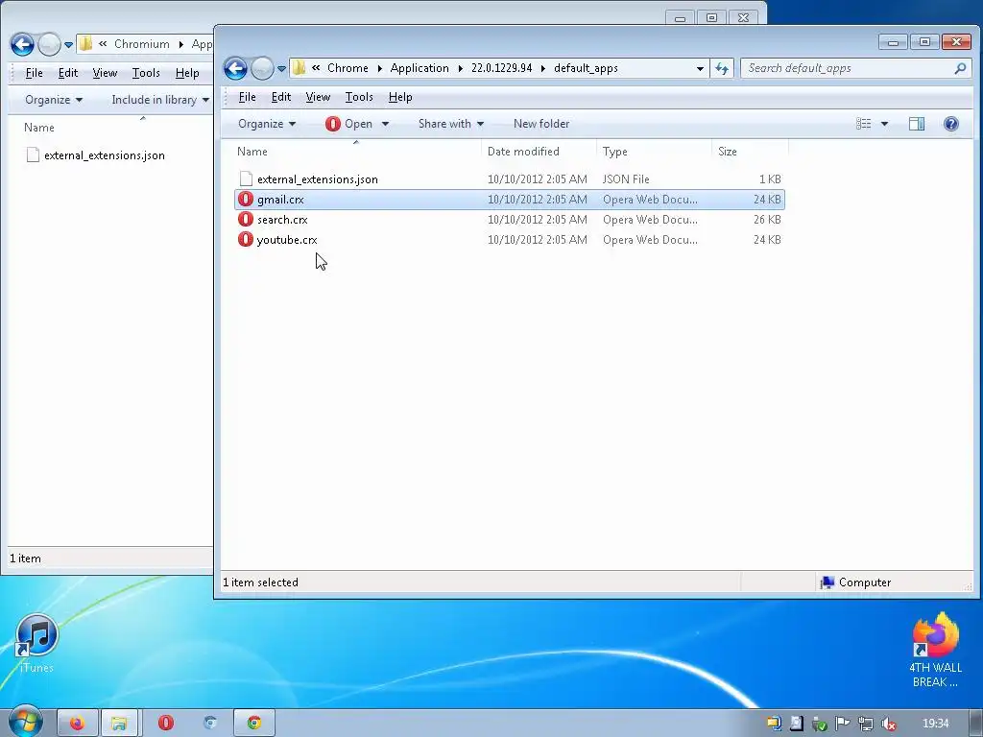983x737 pixels.
Task: Open the Edit menu in the default_apps window
Action: tap(281, 97)
